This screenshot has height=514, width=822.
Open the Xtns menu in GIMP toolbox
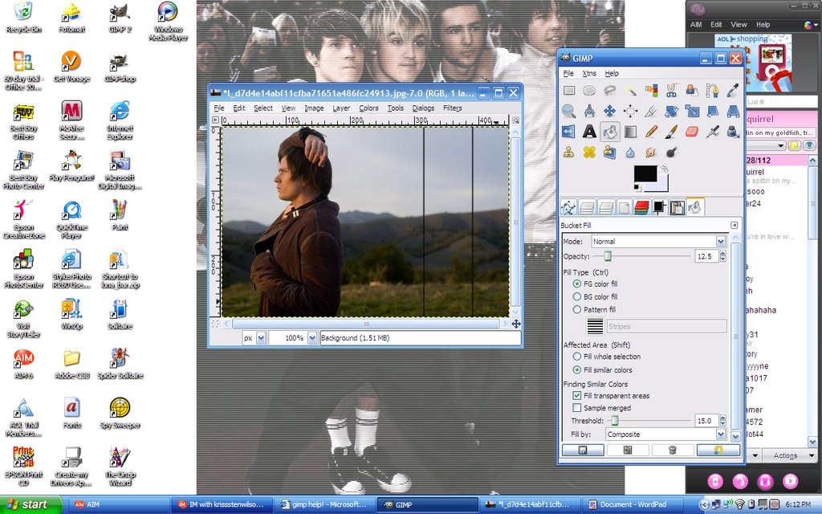pyautogui.click(x=589, y=73)
